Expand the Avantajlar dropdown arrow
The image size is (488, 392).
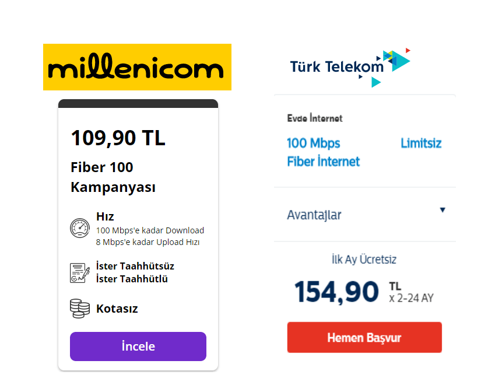point(443,210)
